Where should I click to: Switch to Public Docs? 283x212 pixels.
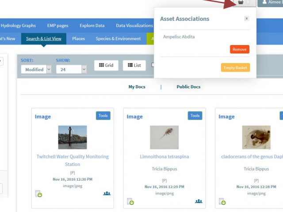point(188,87)
